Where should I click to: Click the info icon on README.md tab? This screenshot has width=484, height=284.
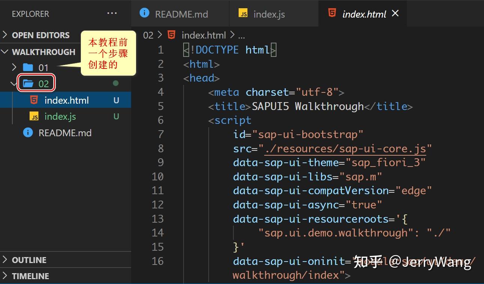pos(145,13)
